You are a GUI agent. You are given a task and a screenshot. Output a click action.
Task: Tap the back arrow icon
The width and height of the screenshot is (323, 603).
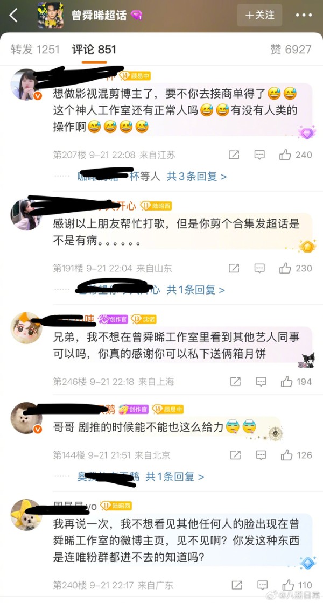[x=14, y=16]
